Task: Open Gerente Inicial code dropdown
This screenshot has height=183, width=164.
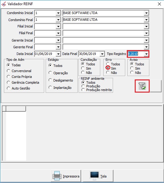Action: [58, 40]
